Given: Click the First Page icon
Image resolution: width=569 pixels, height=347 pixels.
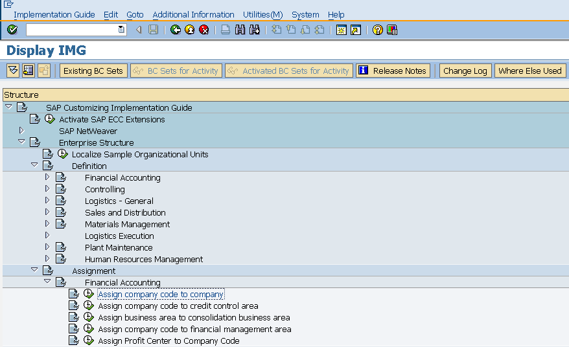Looking at the screenshot, I should [277, 30].
